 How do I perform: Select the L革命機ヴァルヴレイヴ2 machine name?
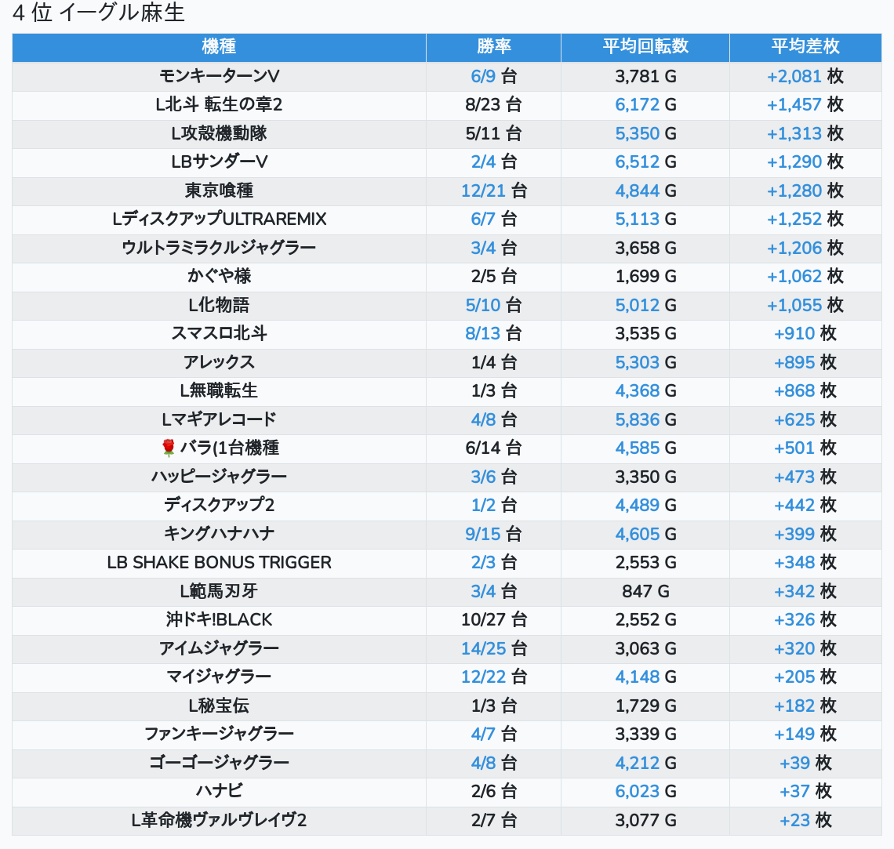(x=219, y=820)
